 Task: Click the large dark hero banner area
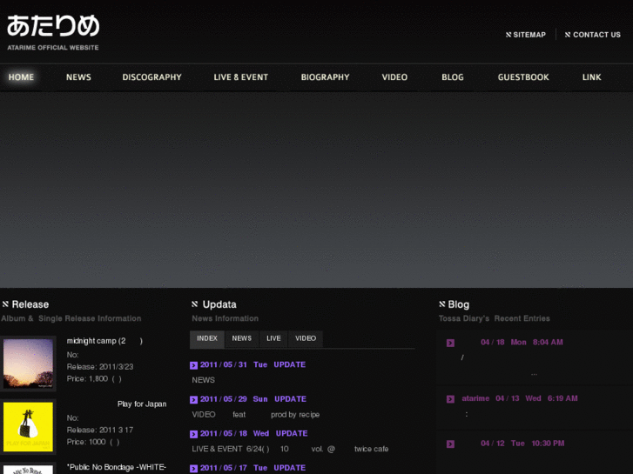(x=317, y=190)
